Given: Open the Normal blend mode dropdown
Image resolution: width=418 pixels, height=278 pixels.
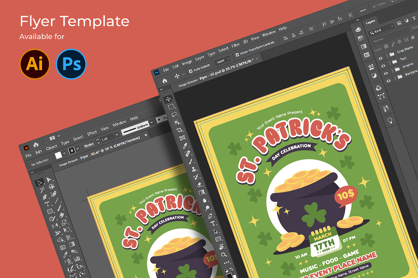Looking at the screenshot, I should [390, 35].
